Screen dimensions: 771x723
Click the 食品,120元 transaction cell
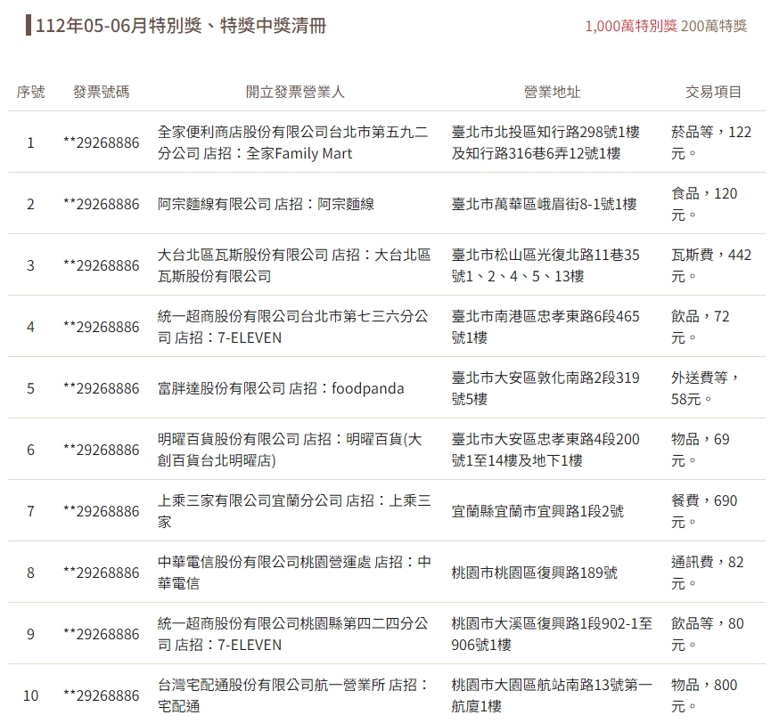pyautogui.click(x=704, y=204)
